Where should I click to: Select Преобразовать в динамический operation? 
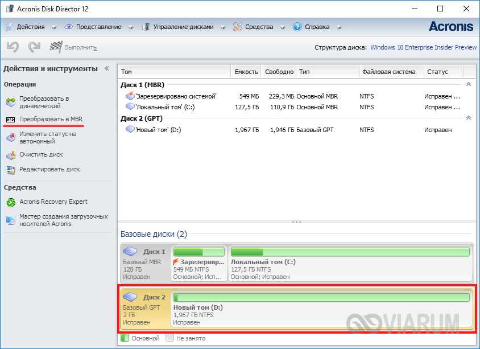point(44,102)
